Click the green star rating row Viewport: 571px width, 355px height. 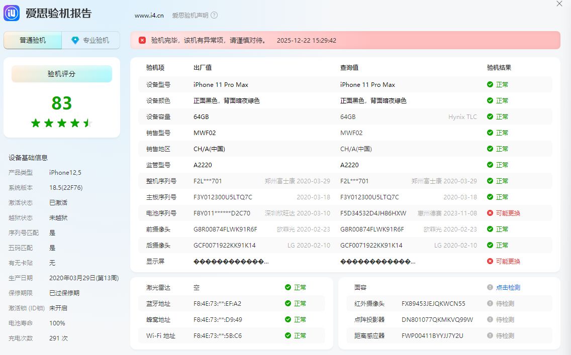tap(61, 123)
